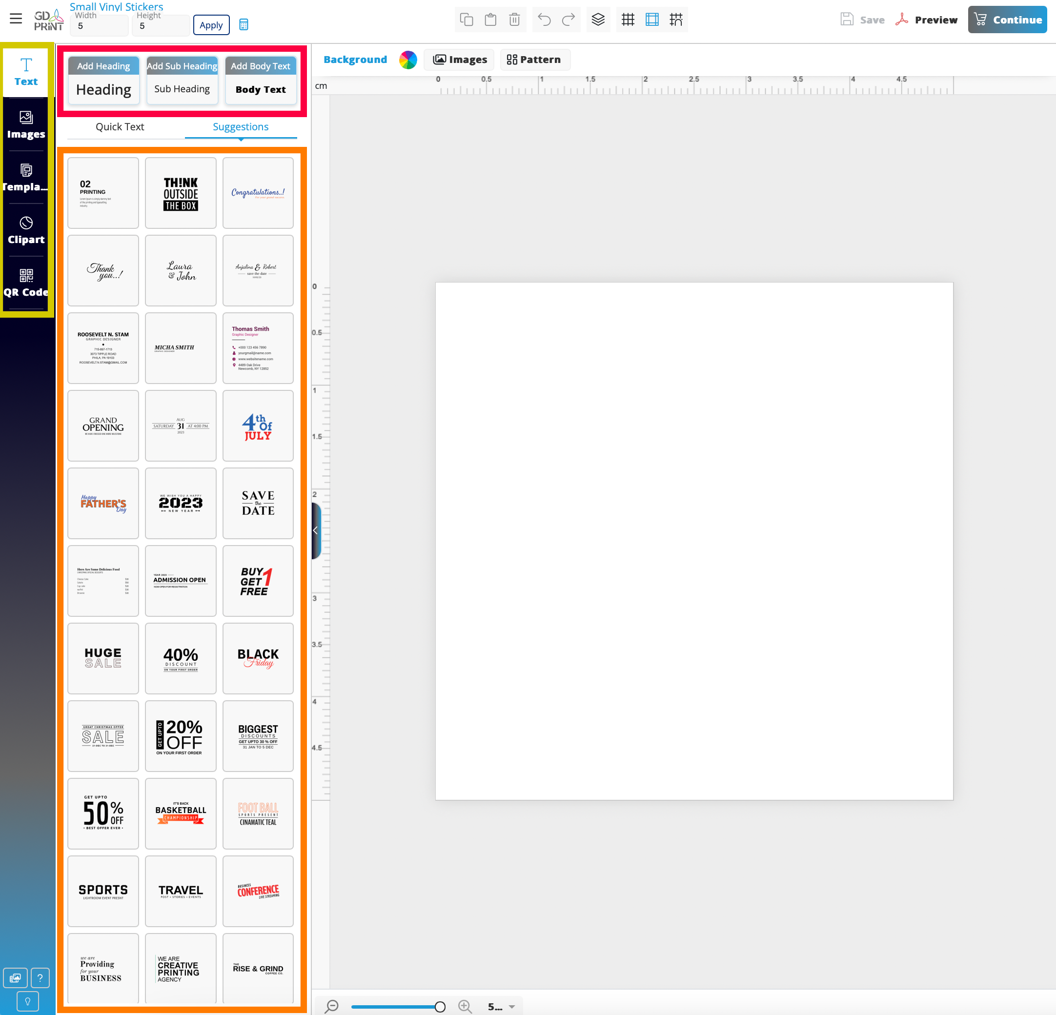Open the QR Code tool

(26, 283)
